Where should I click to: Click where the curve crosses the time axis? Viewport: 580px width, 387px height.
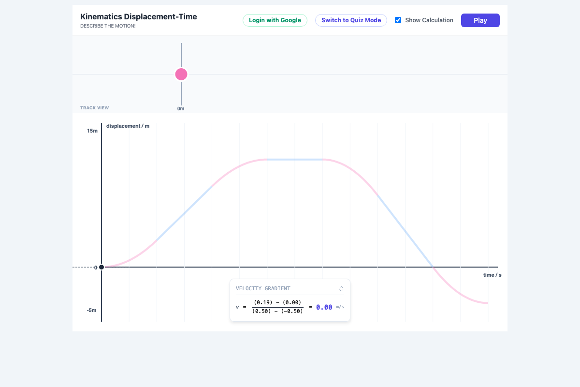click(x=432, y=267)
